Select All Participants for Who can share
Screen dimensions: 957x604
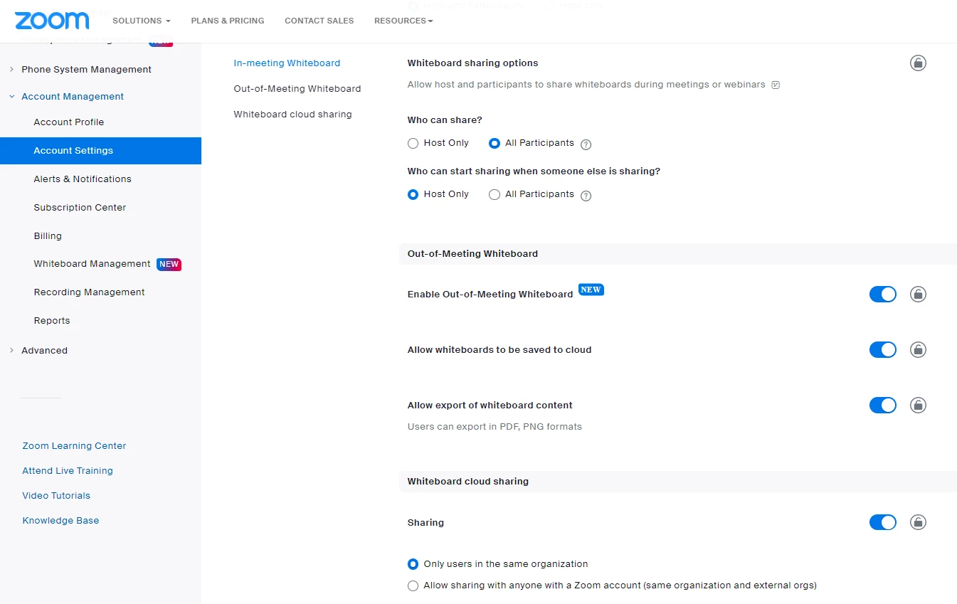tap(495, 143)
